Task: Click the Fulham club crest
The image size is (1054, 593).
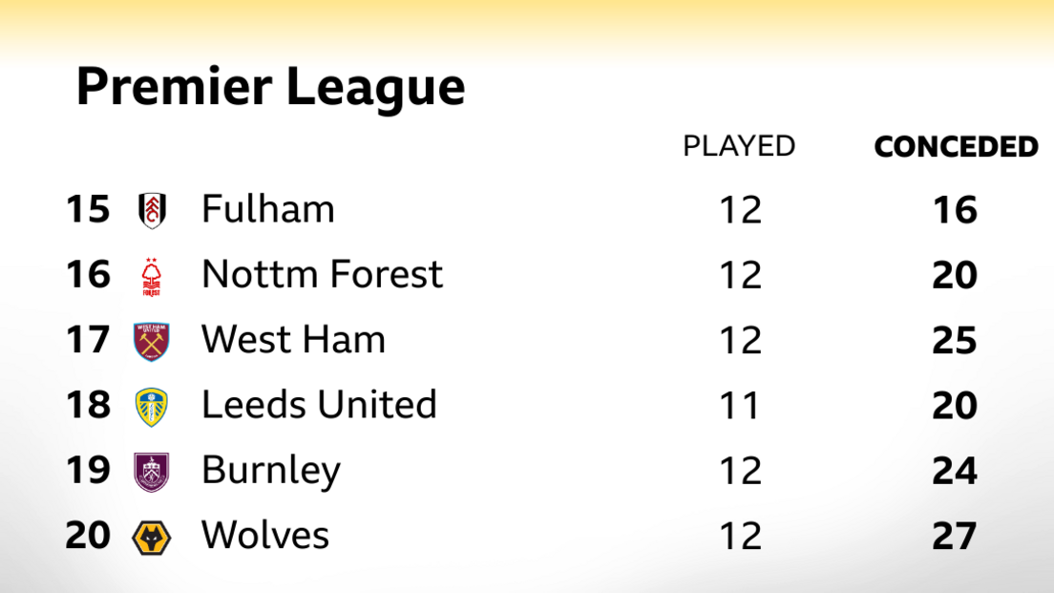Action: click(152, 210)
